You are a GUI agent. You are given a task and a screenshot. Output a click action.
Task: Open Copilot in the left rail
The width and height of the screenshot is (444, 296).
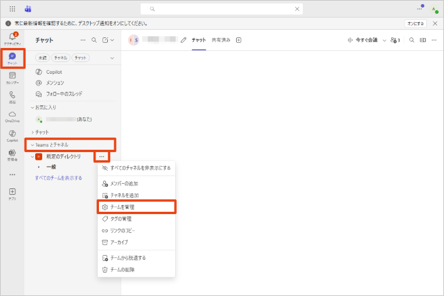click(x=12, y=136)
